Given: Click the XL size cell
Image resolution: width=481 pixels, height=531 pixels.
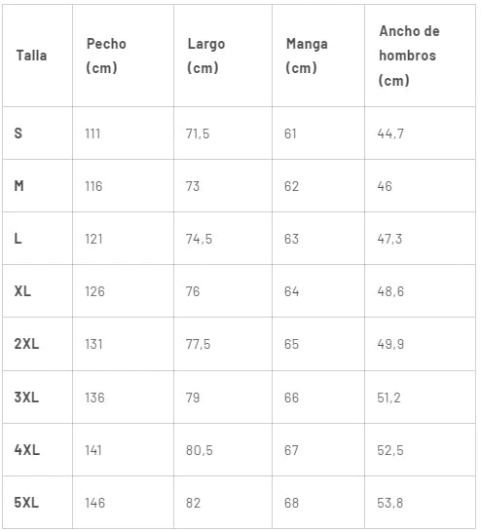Looking at the screenshot, I should (22, 291).
